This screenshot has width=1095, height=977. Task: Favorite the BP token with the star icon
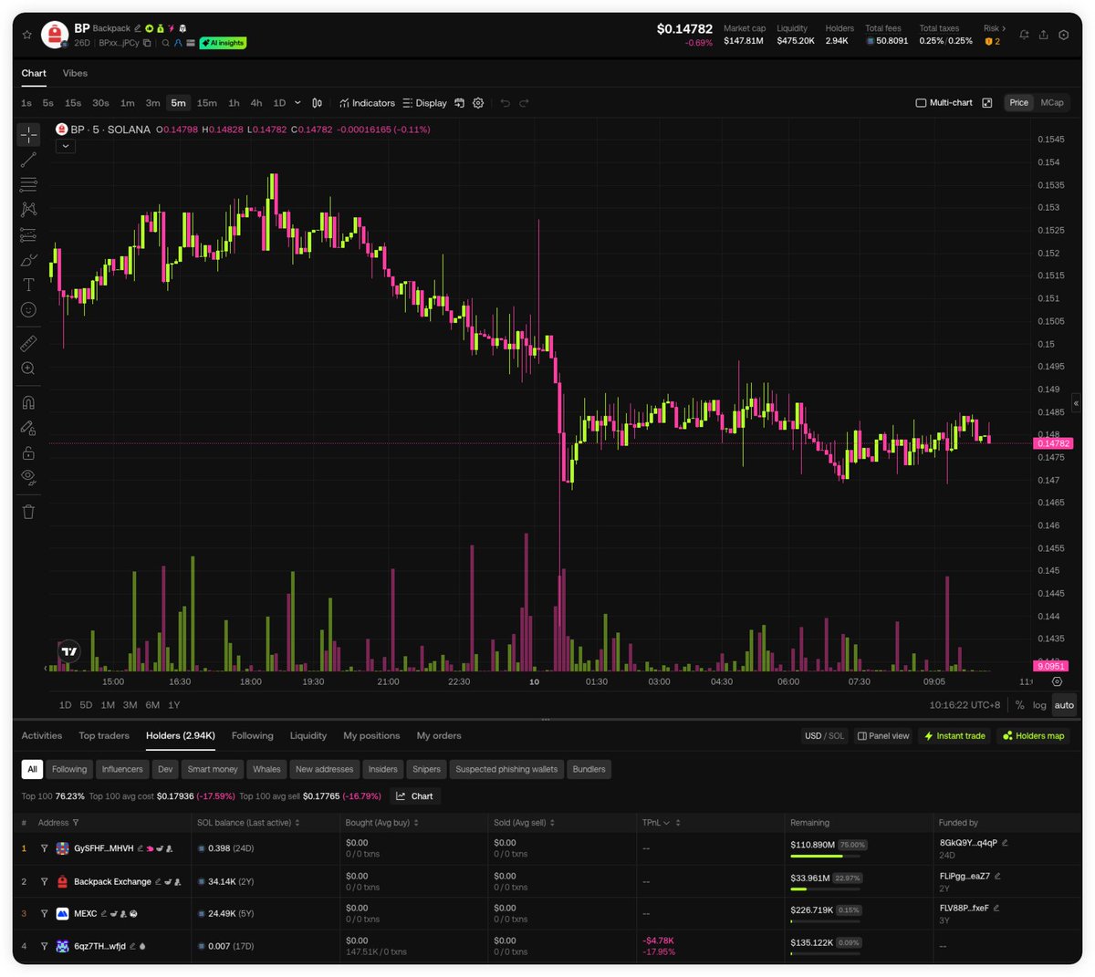[27, 35]
